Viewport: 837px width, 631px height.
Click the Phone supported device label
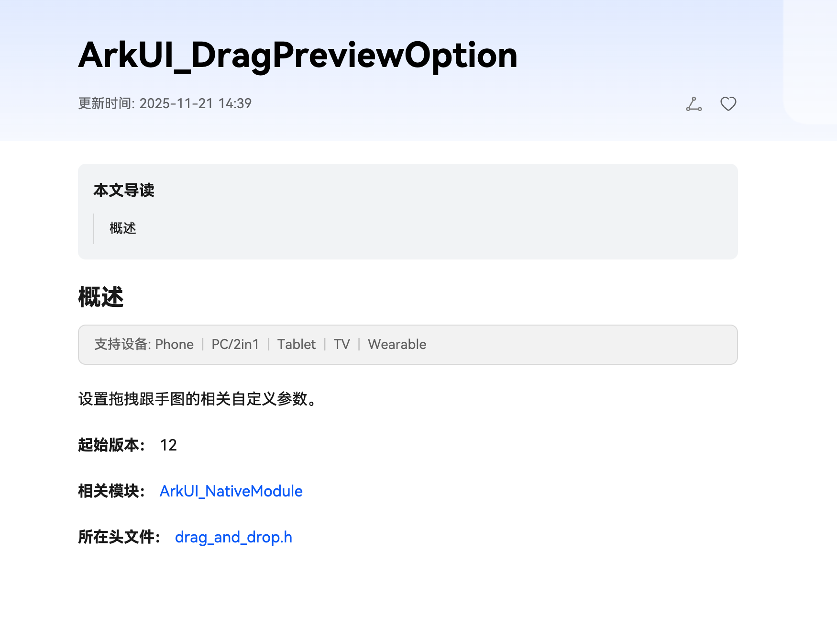175,344
